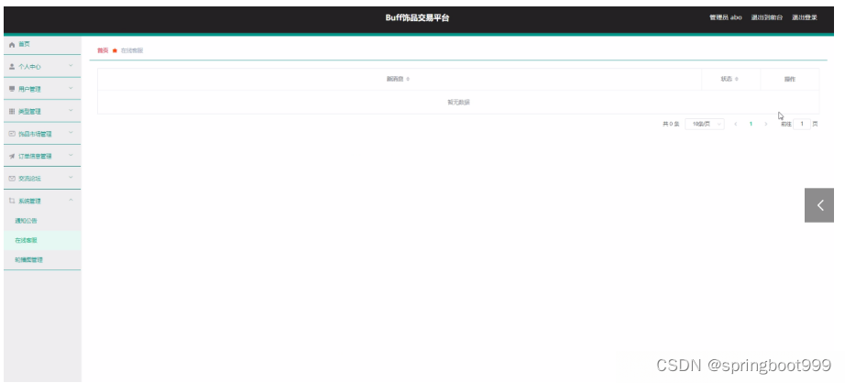Expand the 订单信息管理 menu chevron
The width and height of the screenshot is (845, 383).
click(x=71, y=156)
